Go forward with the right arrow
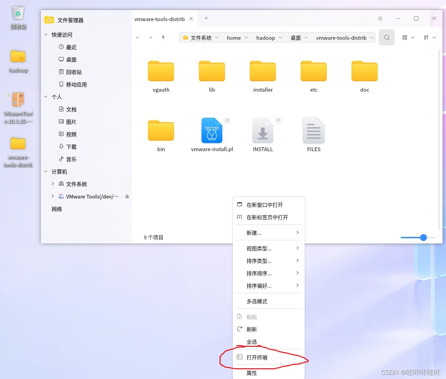The height and width of the screenshot is (379, 446). tap(151, 37)
